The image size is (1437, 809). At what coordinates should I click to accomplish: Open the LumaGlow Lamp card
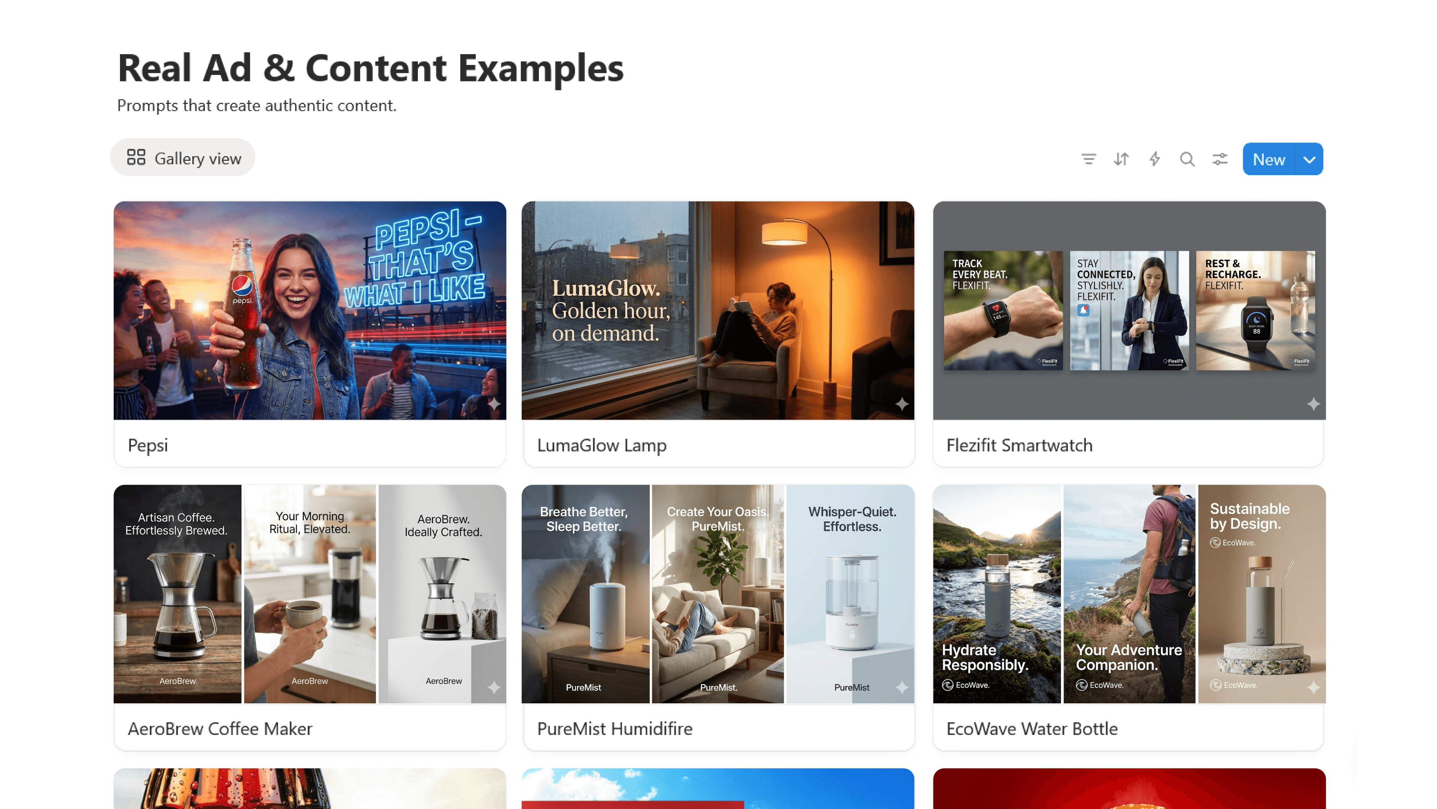tap(718, 334)
